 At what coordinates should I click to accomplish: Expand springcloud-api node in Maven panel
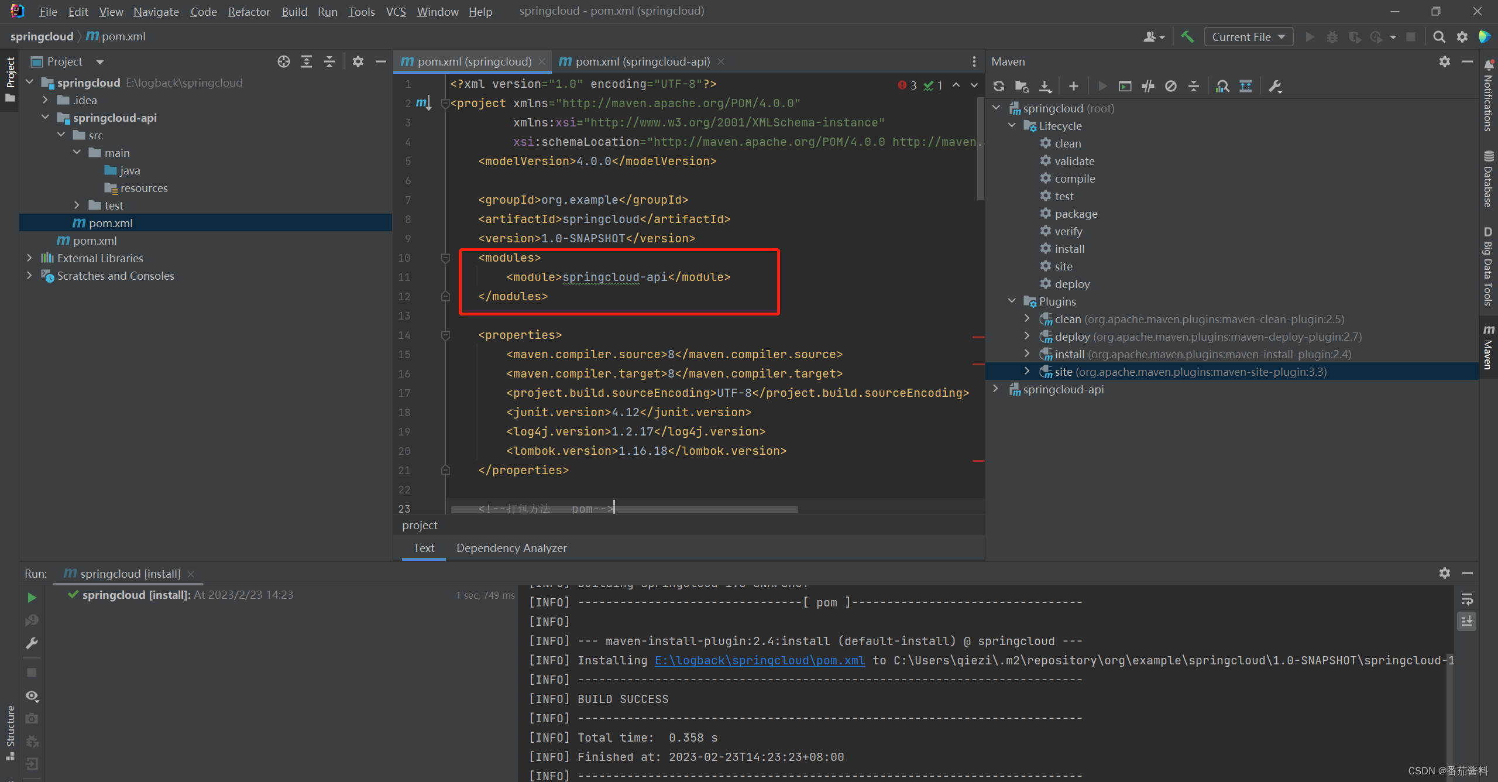coord(996,389)
